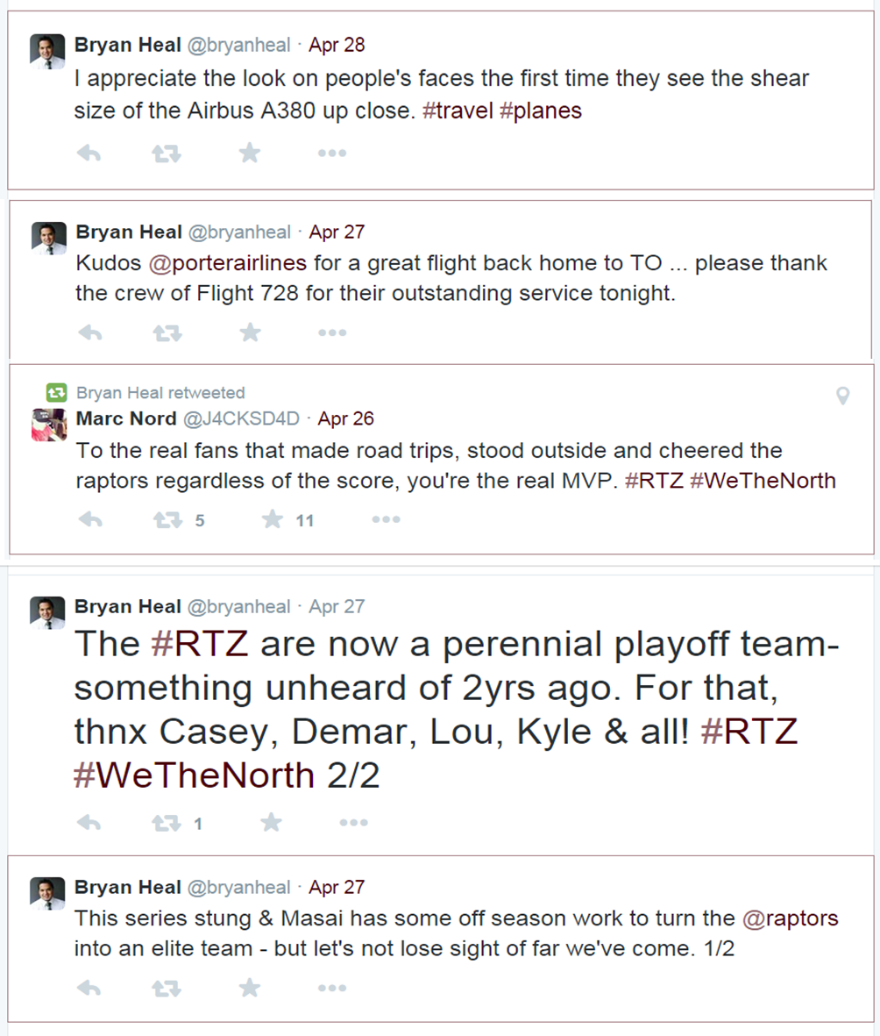The height and width of the screenshot is (1036, 880).
Task: Favorite the Airbus A380 tweet with star
Action: click(x=250, y=154)
